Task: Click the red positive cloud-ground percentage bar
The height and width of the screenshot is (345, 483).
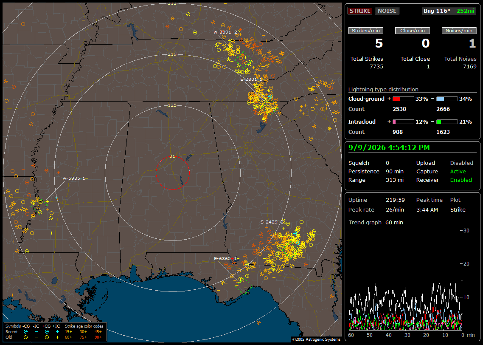Action: click(403, 99)
